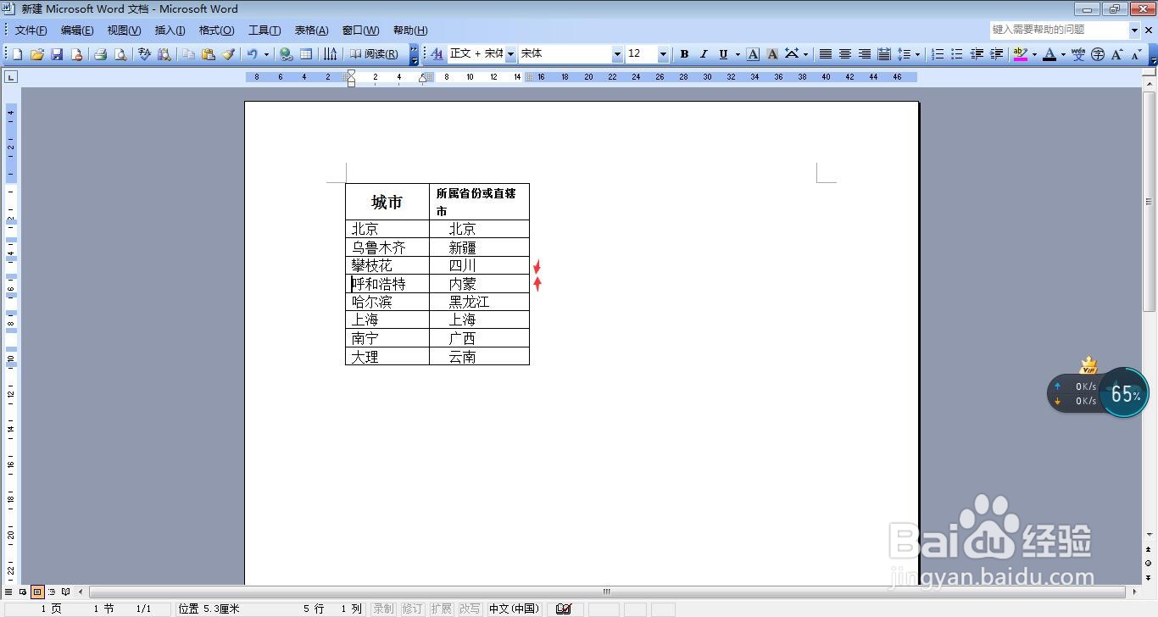
Task: Open a file with the folder icon
Action: pos(37,54)
